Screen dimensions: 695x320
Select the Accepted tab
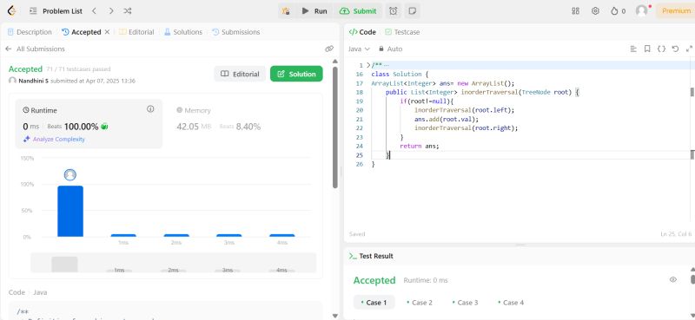coord(82,32)
